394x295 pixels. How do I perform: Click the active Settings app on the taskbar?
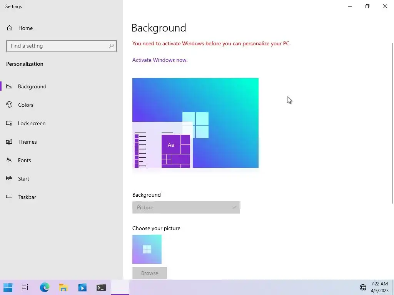coord(120,287)
